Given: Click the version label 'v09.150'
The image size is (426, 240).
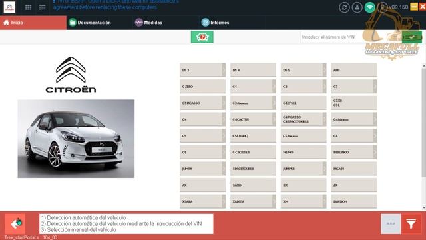Looking at the screenshot, I should point(398,7).
